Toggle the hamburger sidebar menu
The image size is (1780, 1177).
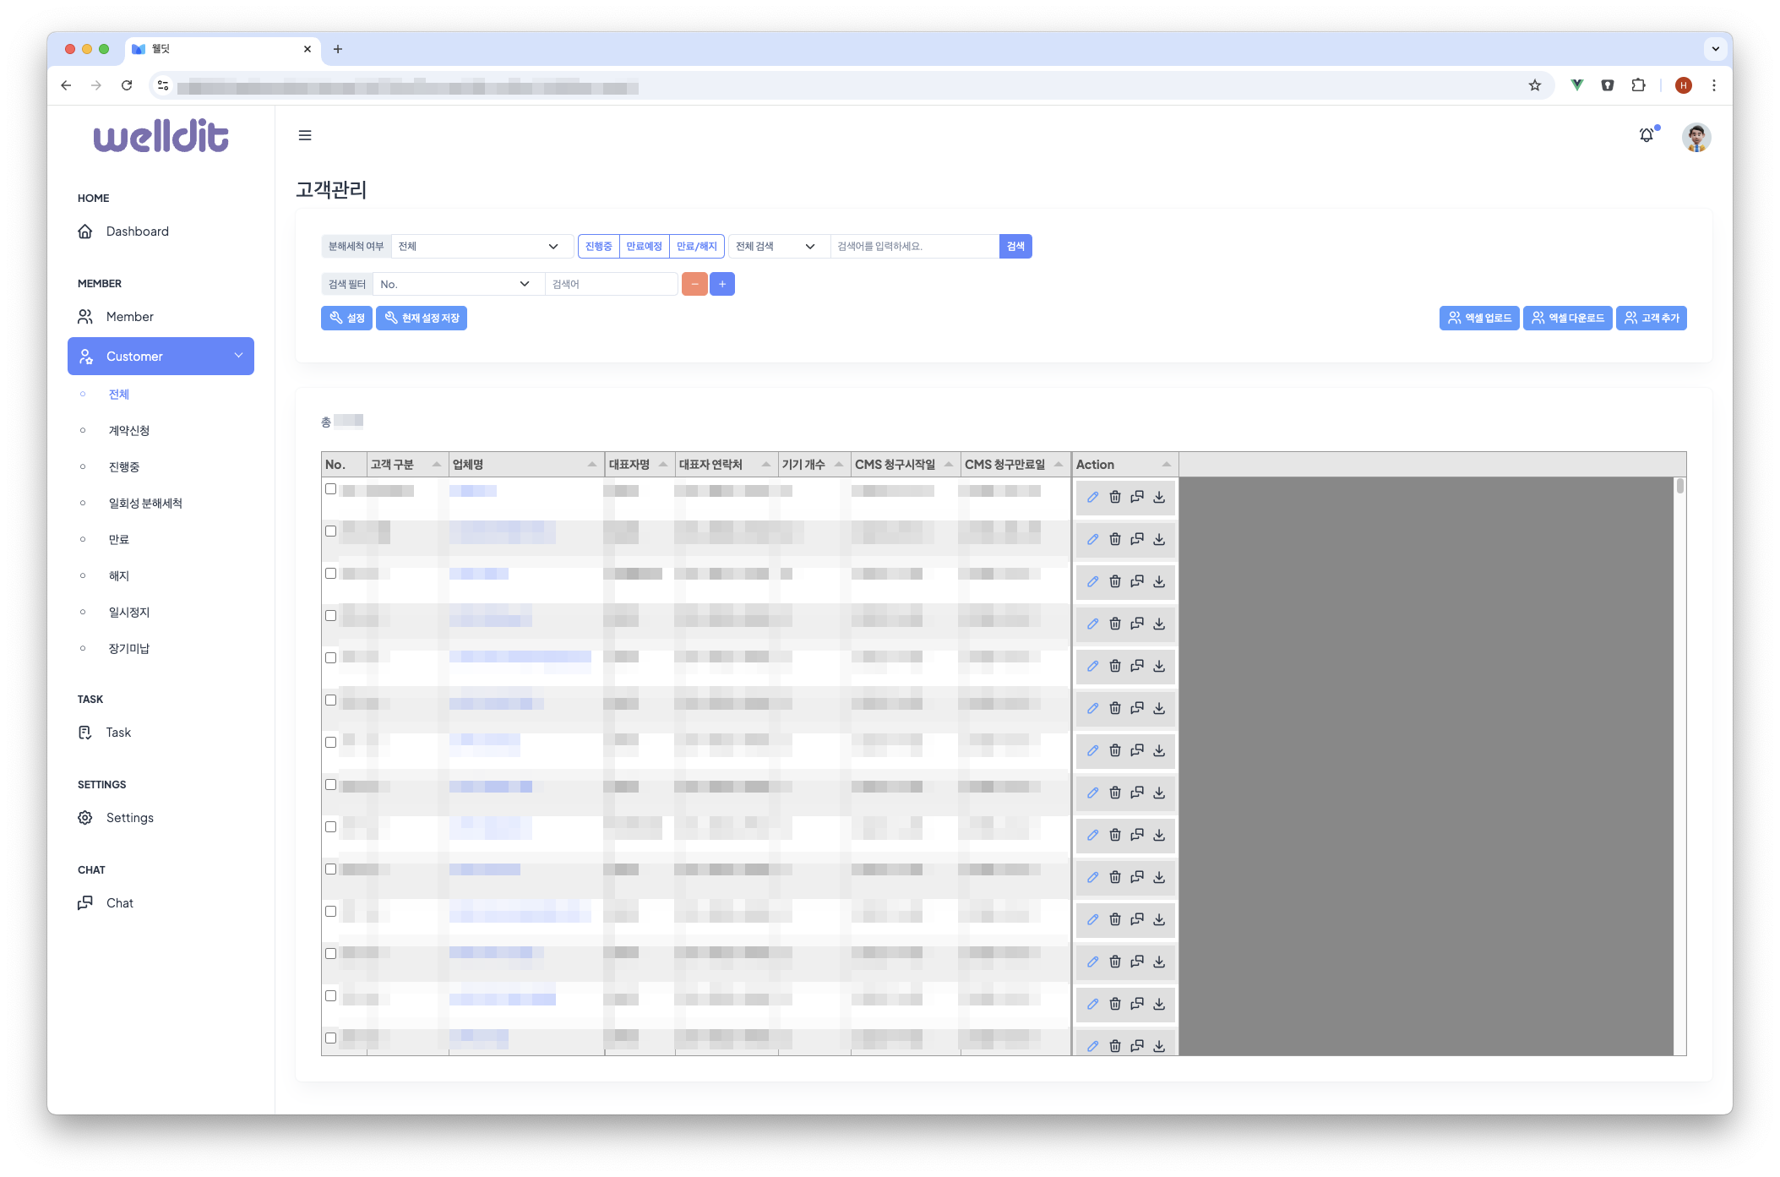(x=305, y=135)
